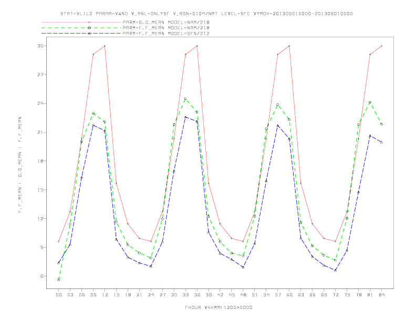Click the vertical y-axis title F.F_MEAN | O.O_MEAN

pyautogui.click(x=20, y=165)
